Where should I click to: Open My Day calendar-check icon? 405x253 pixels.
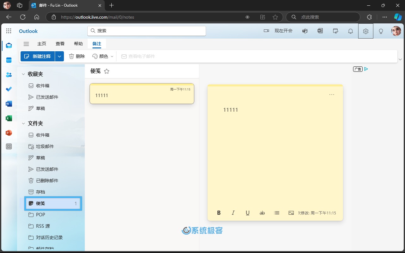click(x=335, y=31)
